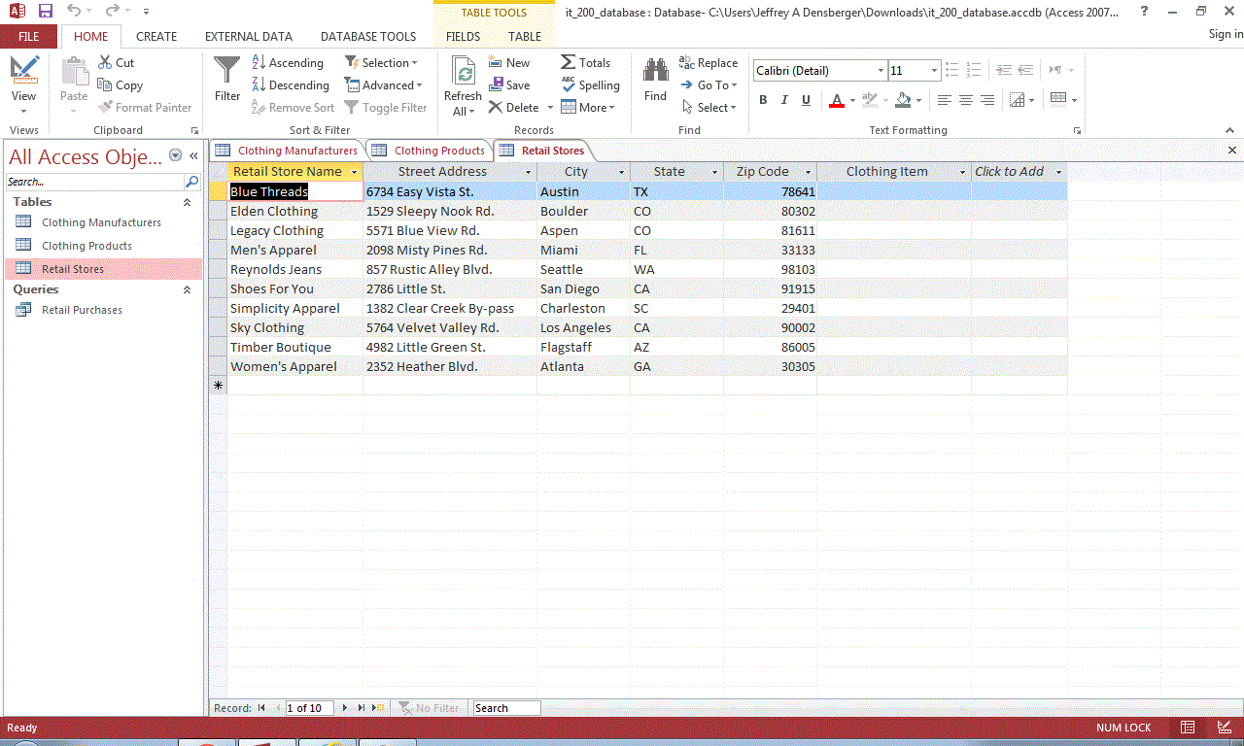Image resolution: width=1244 pixels, height=746 pixels.
Task: Open the Retail Store Name column filter dropdown
Action: pyautogui.click(x=355, y=171)
